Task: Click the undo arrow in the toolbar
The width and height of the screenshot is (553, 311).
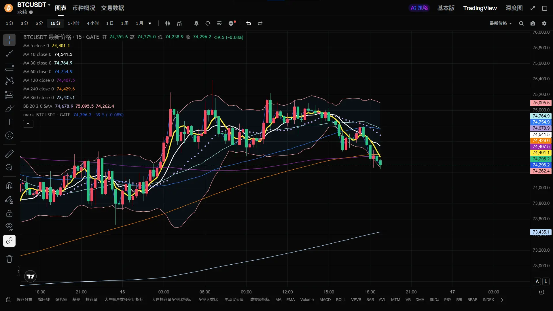Action: (x=249, y=24)
